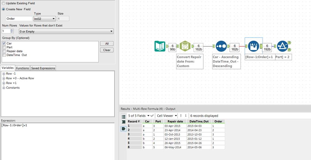Select the Filter tool on canvas
The height and width of the screenshot is (160, 311).
pyautogui.click(x=282, y=46)
